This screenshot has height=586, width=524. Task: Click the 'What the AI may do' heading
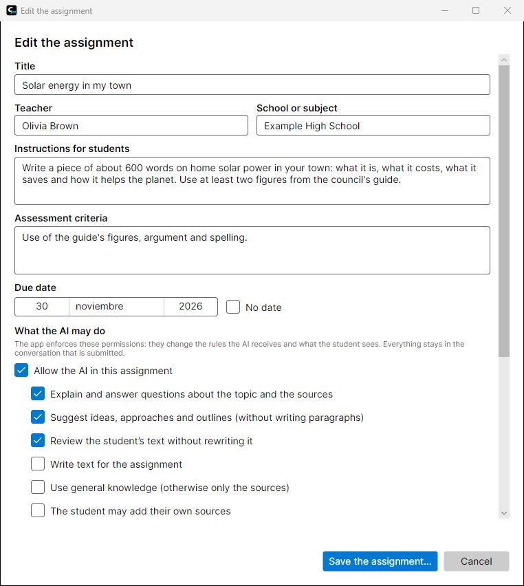click(60, 331)
